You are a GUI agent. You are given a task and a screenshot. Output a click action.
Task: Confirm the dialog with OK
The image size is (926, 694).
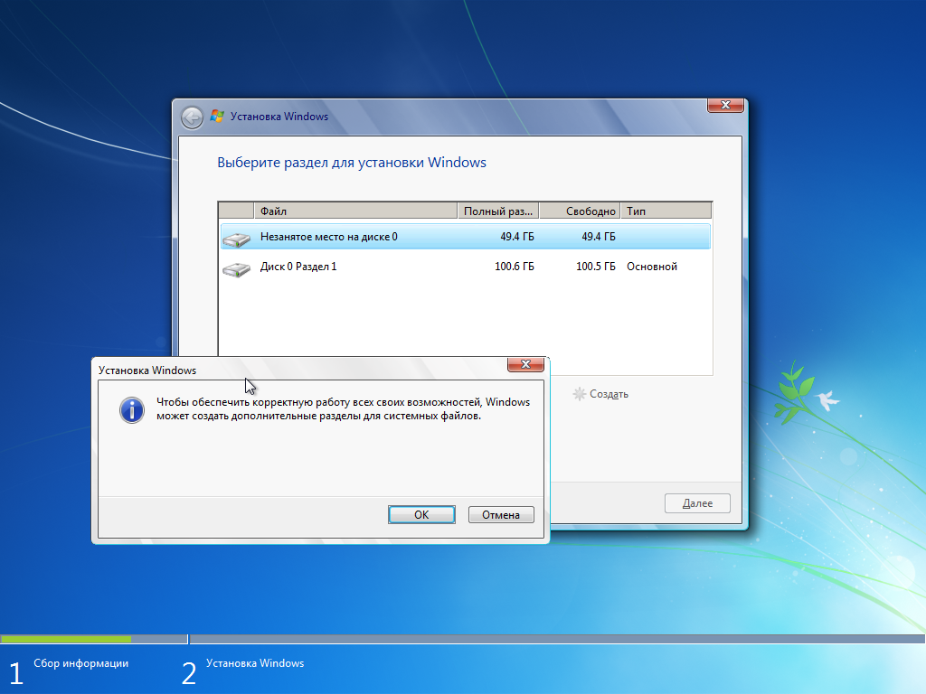pyautogui.click(x=421, y=514)
